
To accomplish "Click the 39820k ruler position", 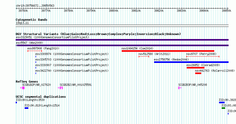I will (x=159, y=11).
